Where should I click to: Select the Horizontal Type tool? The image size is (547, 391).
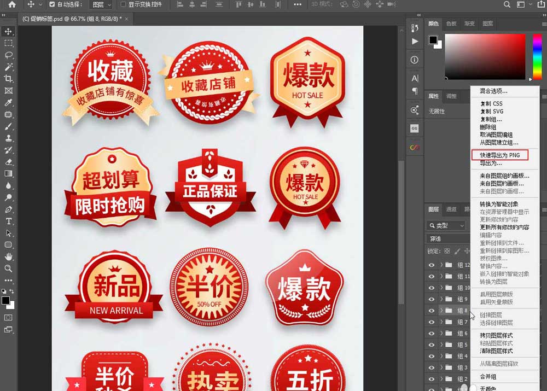tap(8, 221)
